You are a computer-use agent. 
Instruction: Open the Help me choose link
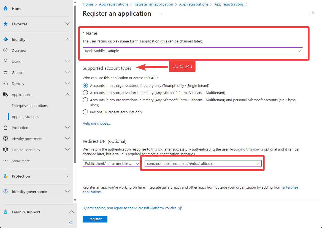tap(96, 123)
